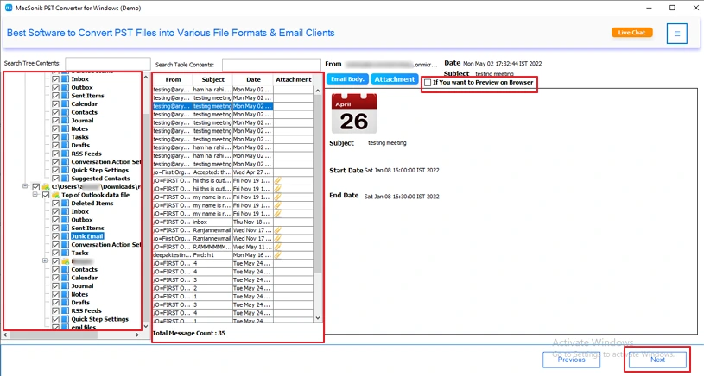Viewport: 704px width, 376px height.
Task: Uncheck the Deleted Items checkbox
Action: tap(55, 203)
